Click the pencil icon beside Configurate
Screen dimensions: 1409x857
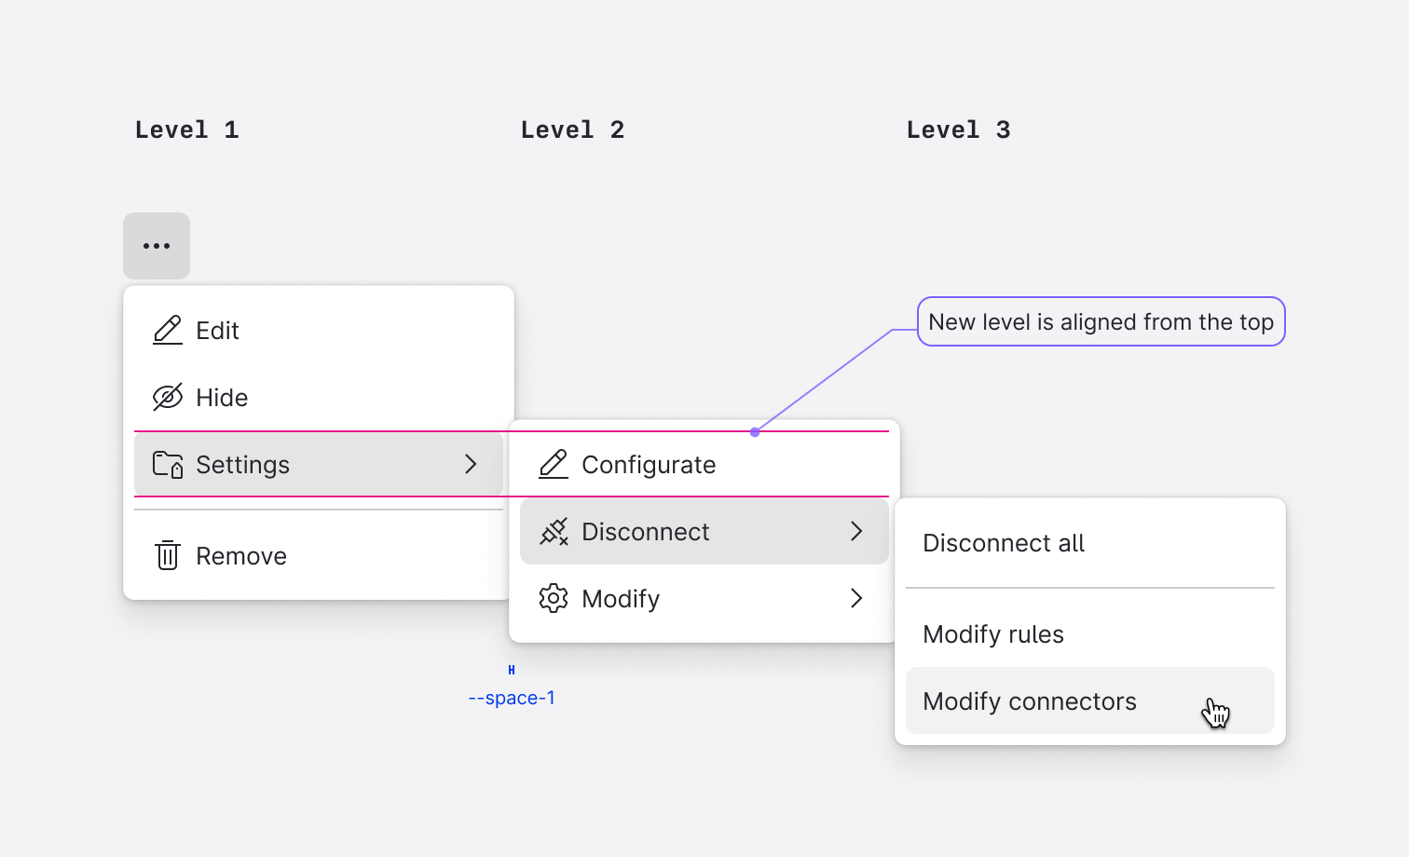554,465
